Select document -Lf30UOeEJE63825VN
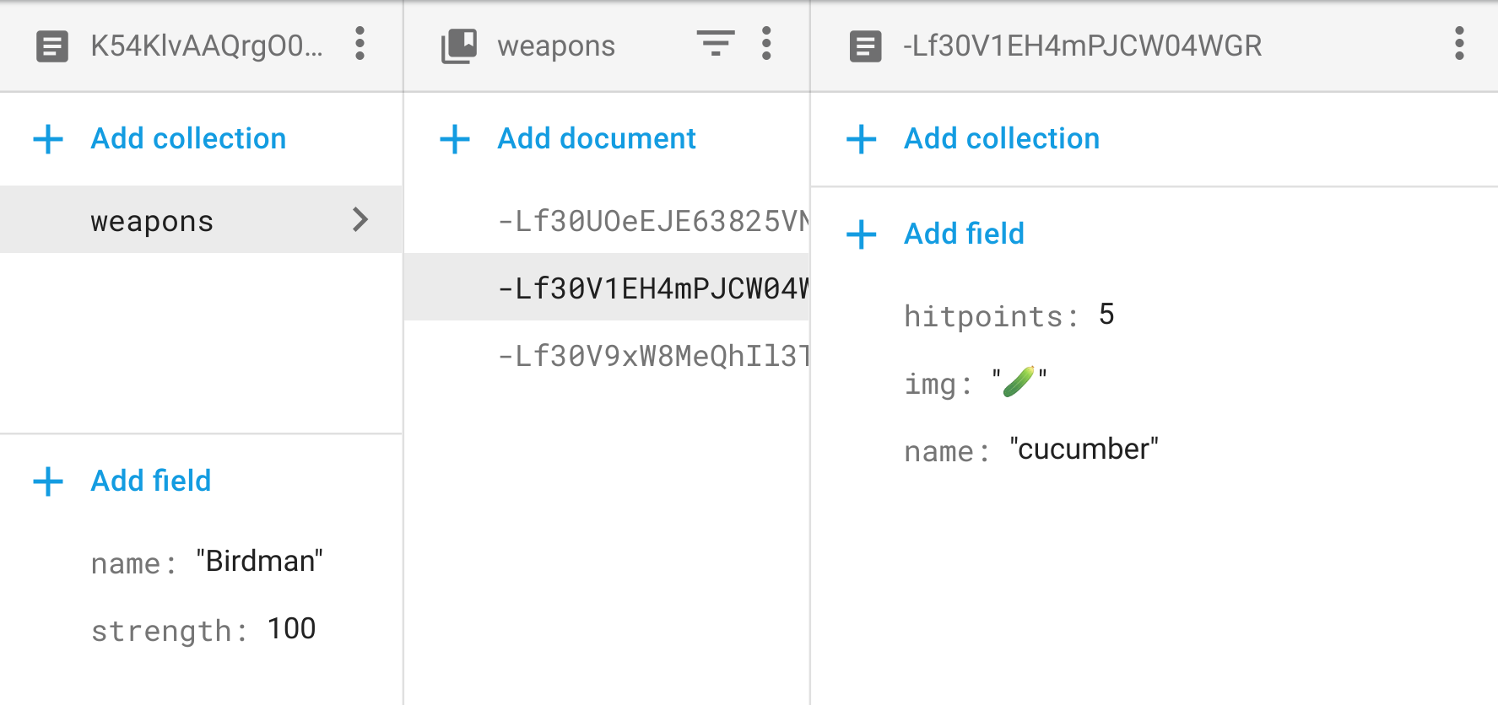 (641, 219)
